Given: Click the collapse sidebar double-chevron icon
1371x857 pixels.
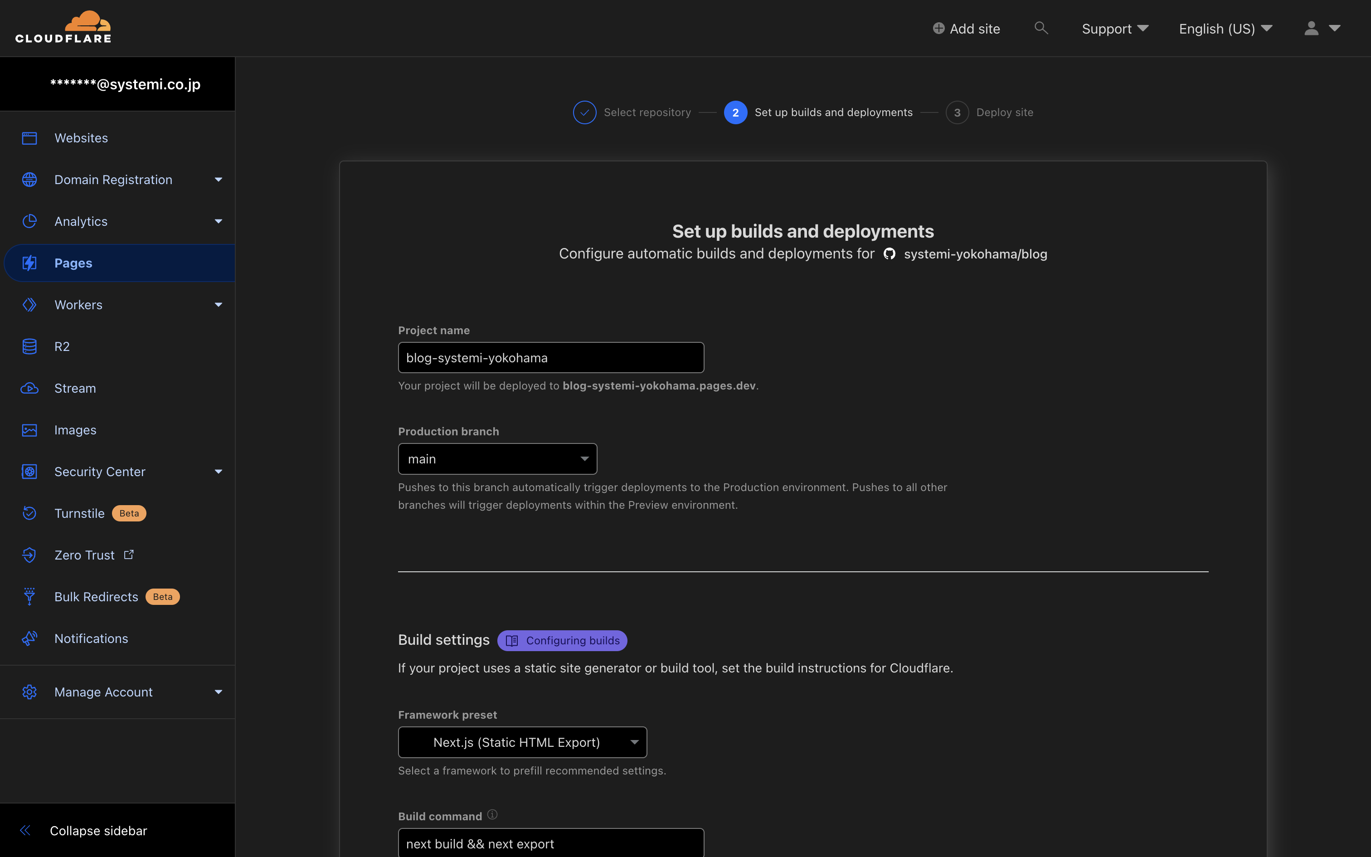Looking at the screenshot, I should point(25,830).
